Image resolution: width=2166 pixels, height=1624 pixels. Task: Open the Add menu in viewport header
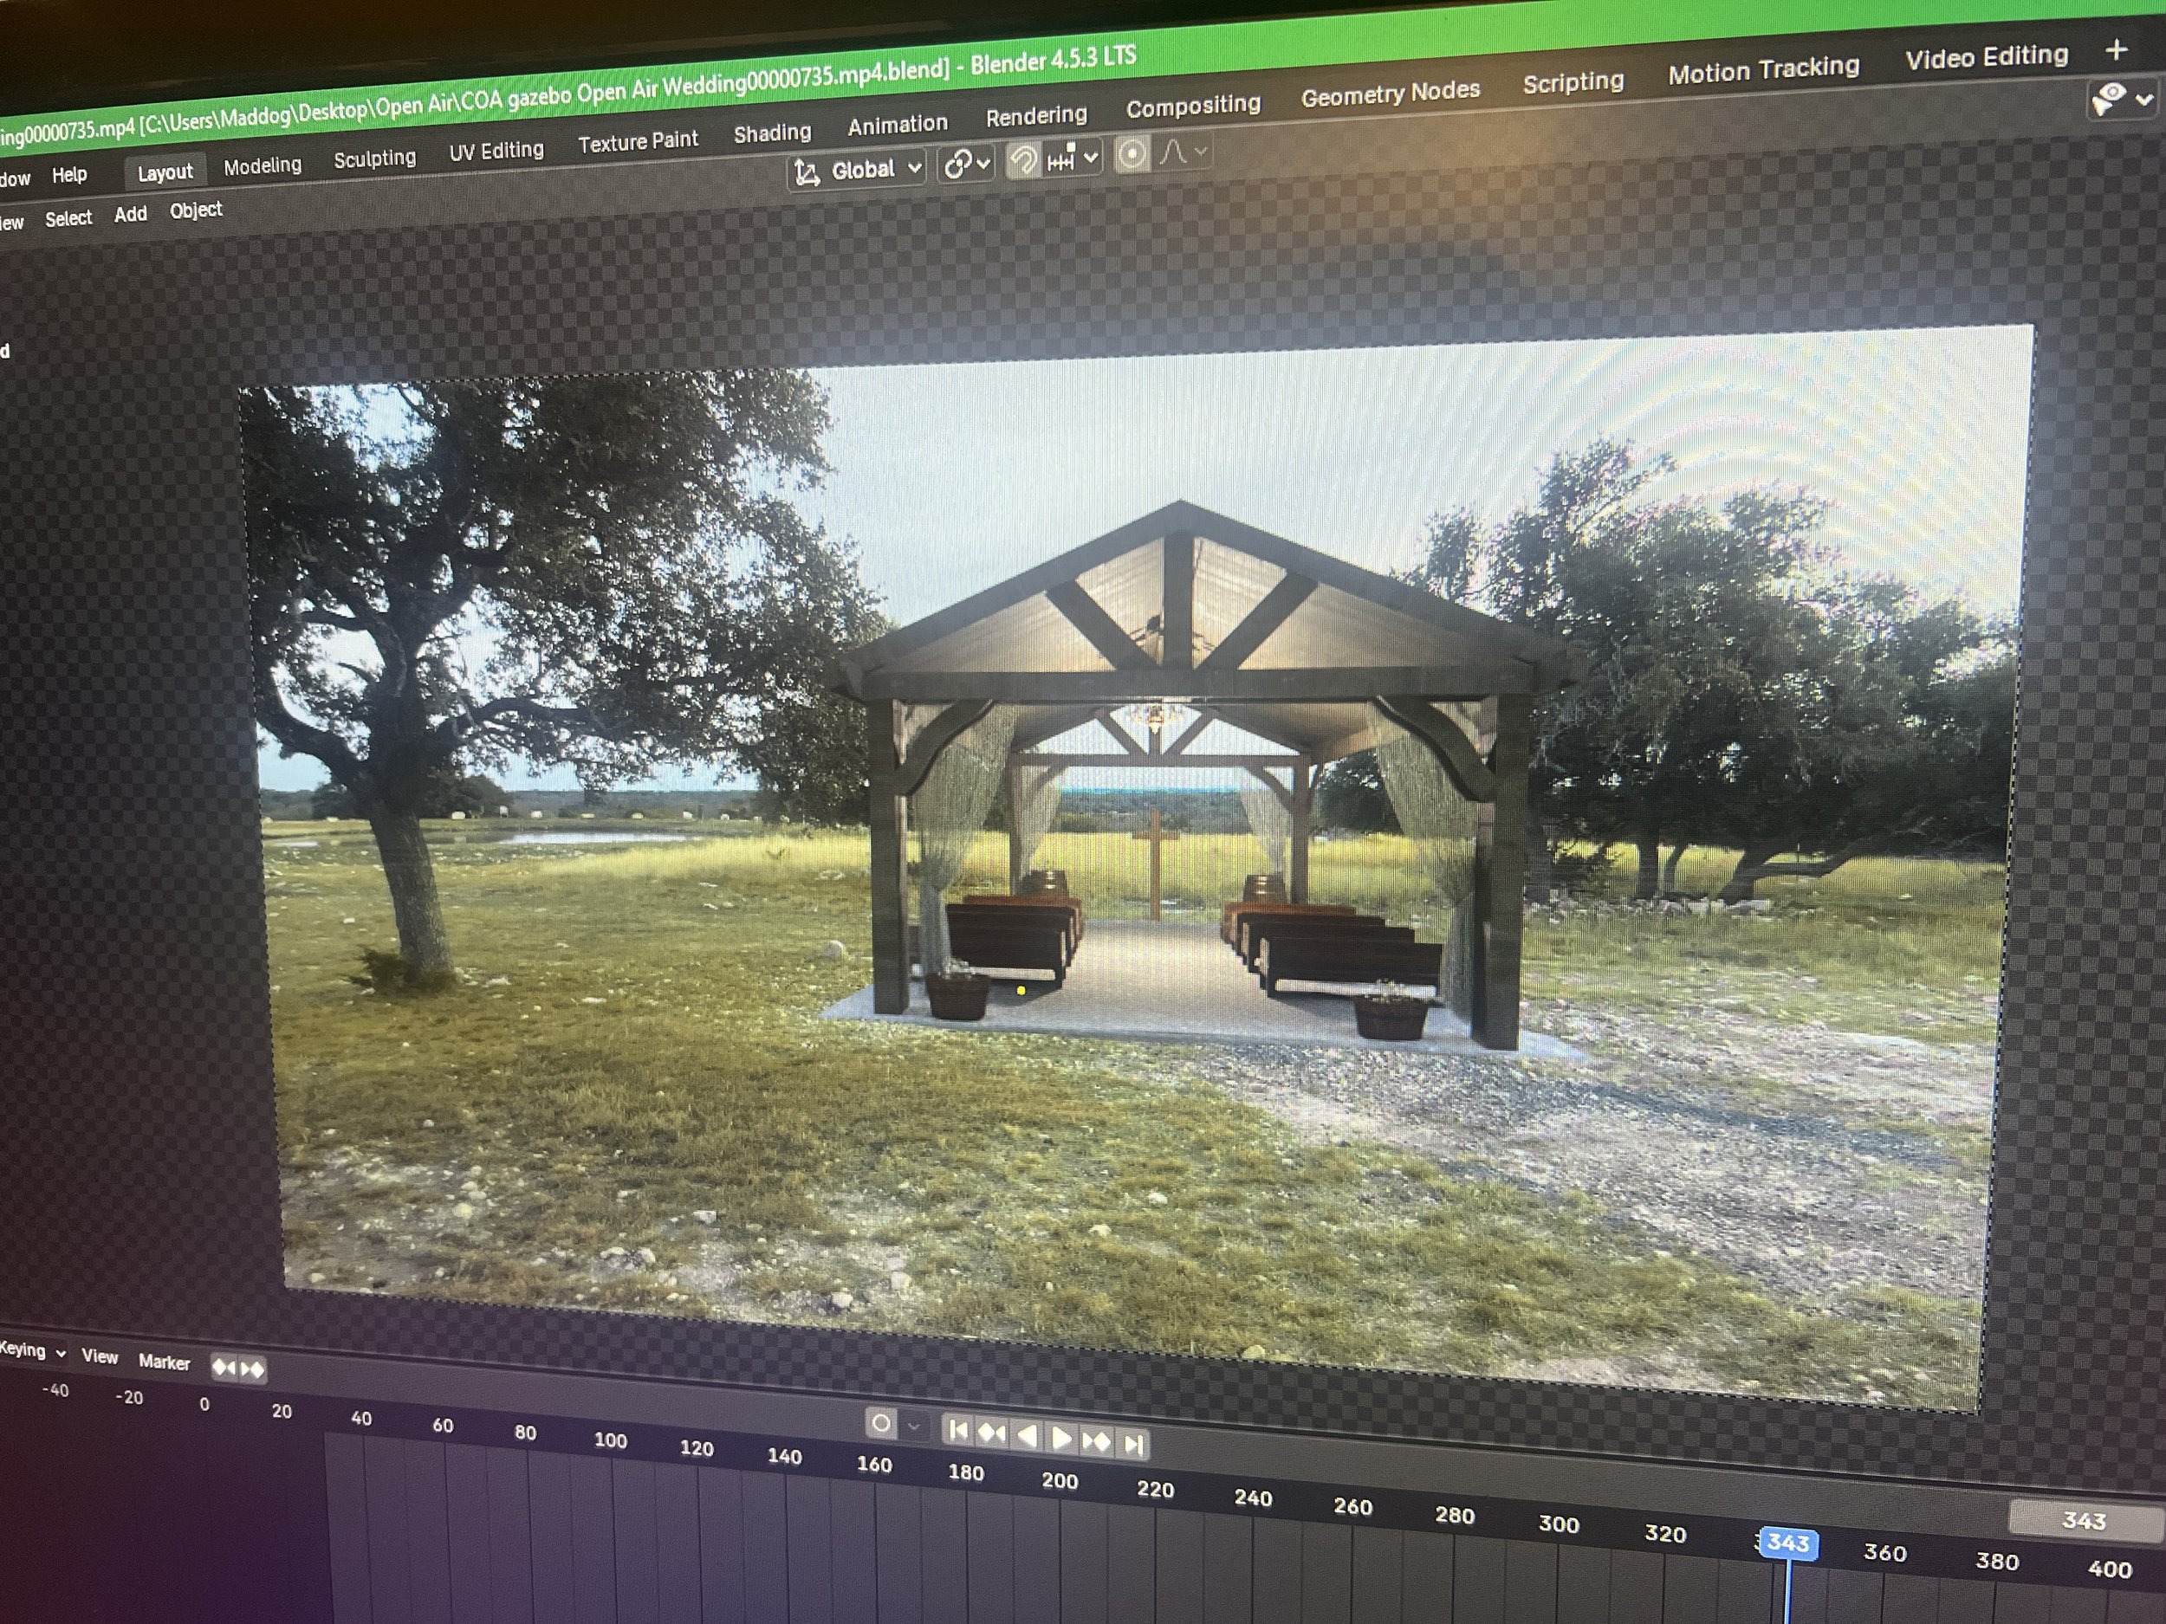pos(130,215)
